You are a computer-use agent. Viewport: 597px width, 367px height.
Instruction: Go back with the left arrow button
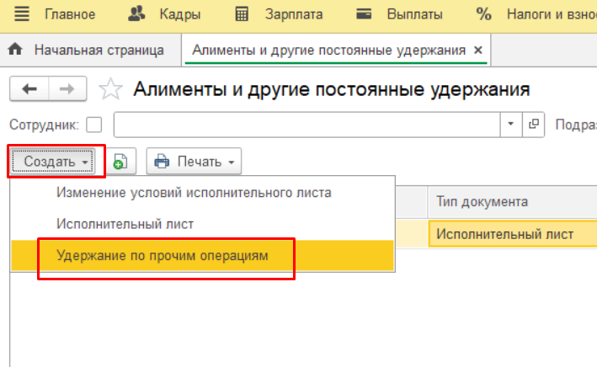[x=29, y=89]
